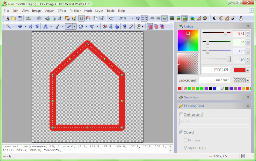Open a file using the folder icon
This screenshot has width=256, height=161.
(14, 18)
